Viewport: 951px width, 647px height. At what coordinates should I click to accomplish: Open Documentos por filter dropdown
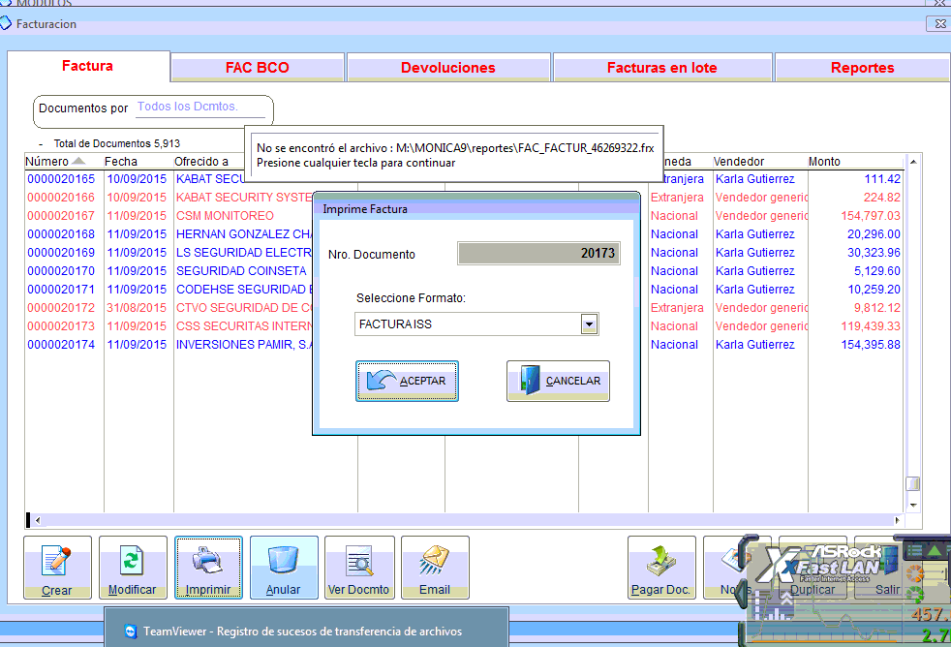[x=200, y=108]
